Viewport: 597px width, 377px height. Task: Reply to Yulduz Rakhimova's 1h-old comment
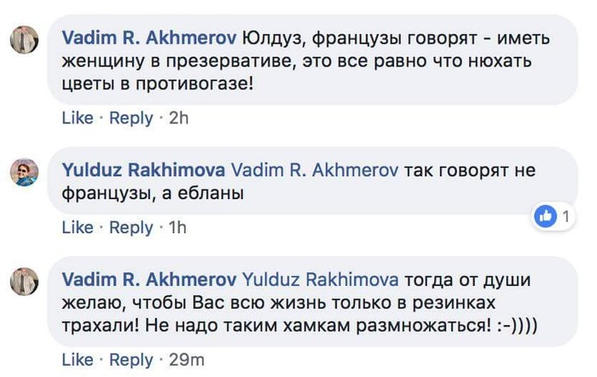point(130,227)
